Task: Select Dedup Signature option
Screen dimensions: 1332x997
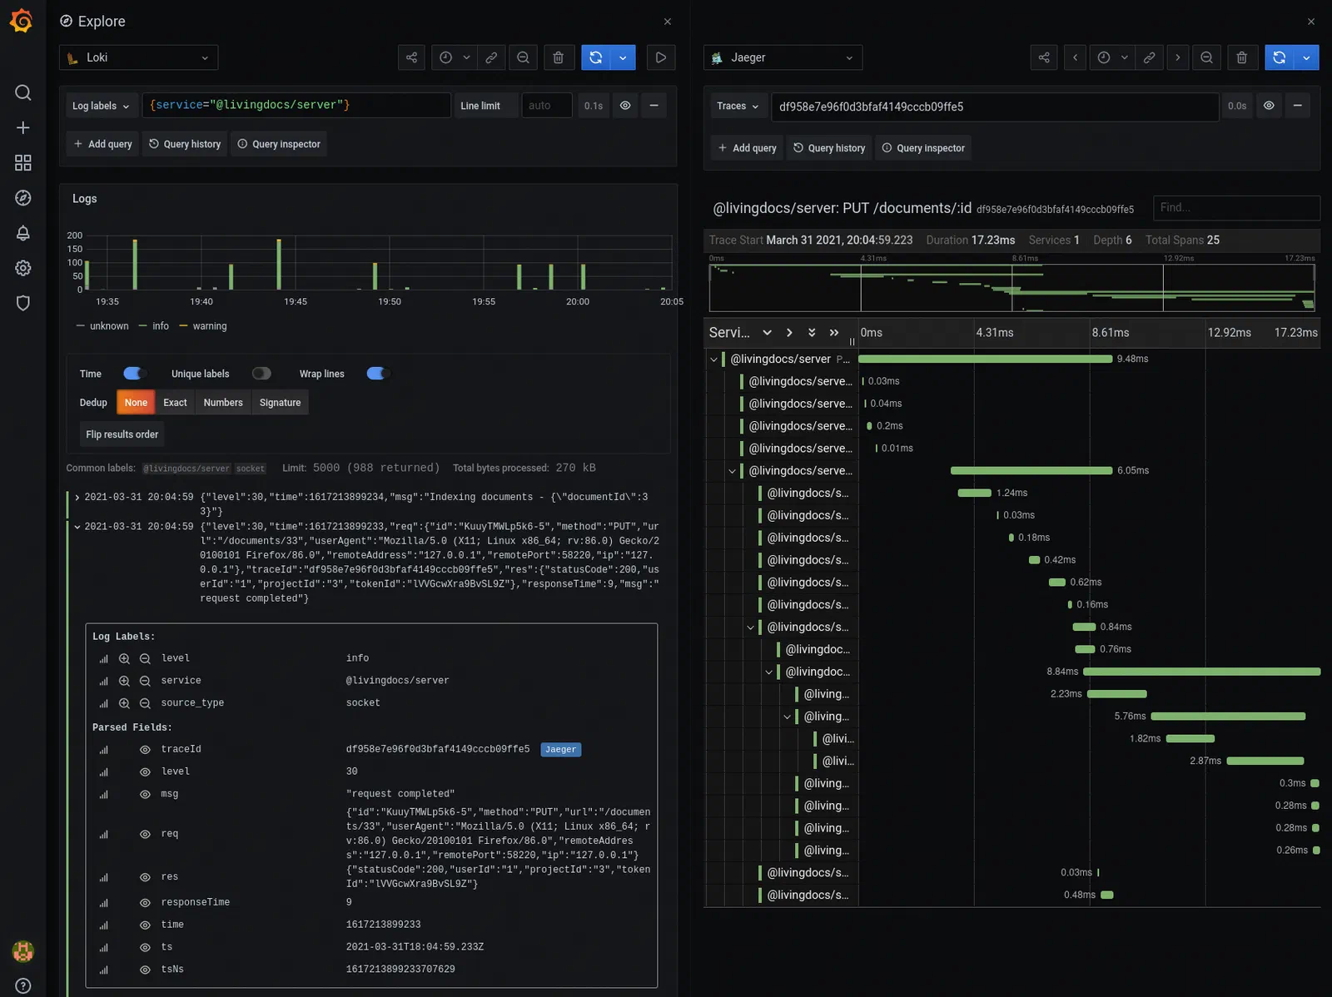Action: point(280,403)
